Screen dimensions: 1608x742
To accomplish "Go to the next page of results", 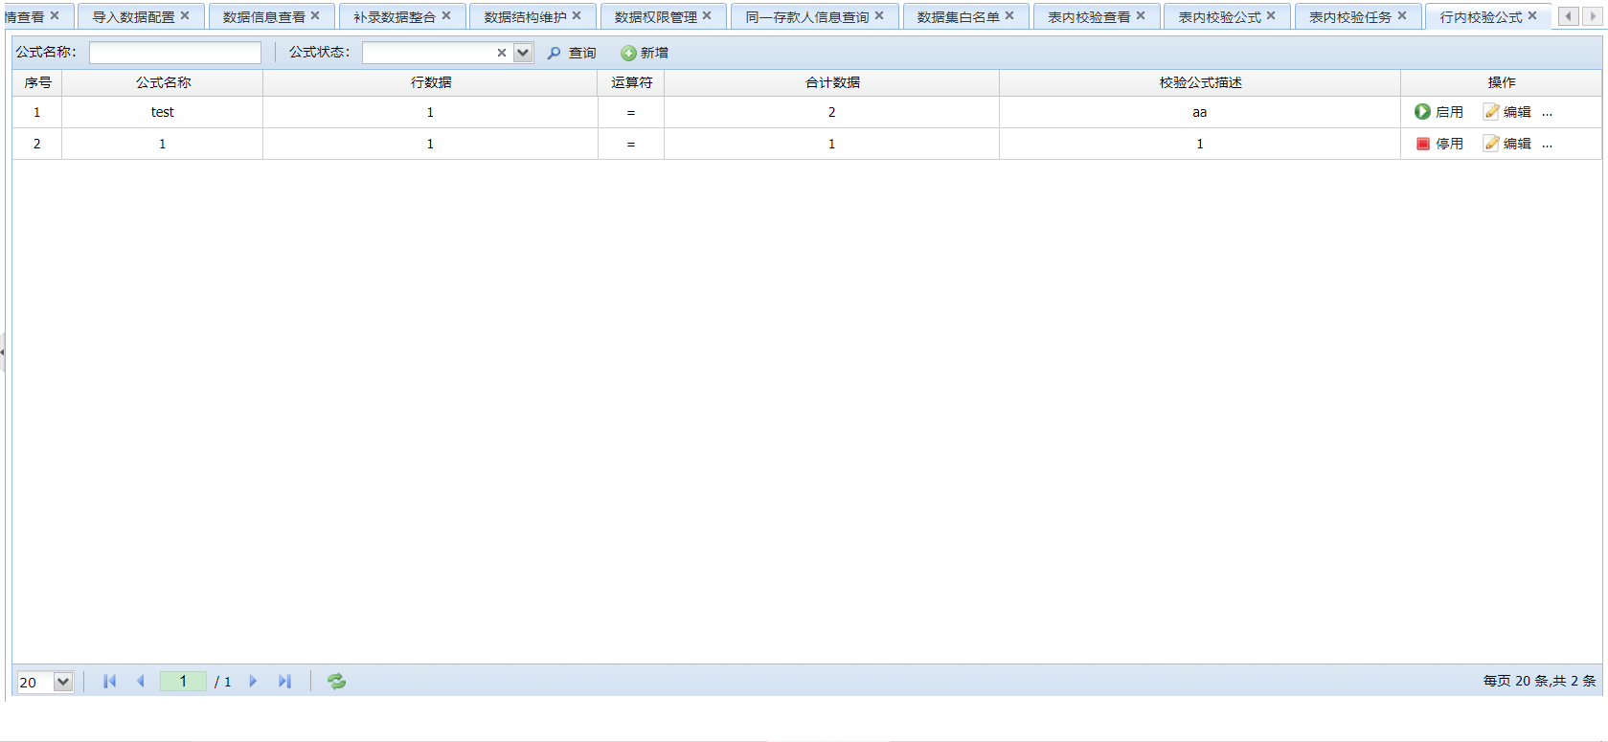I will click(253, 682).
